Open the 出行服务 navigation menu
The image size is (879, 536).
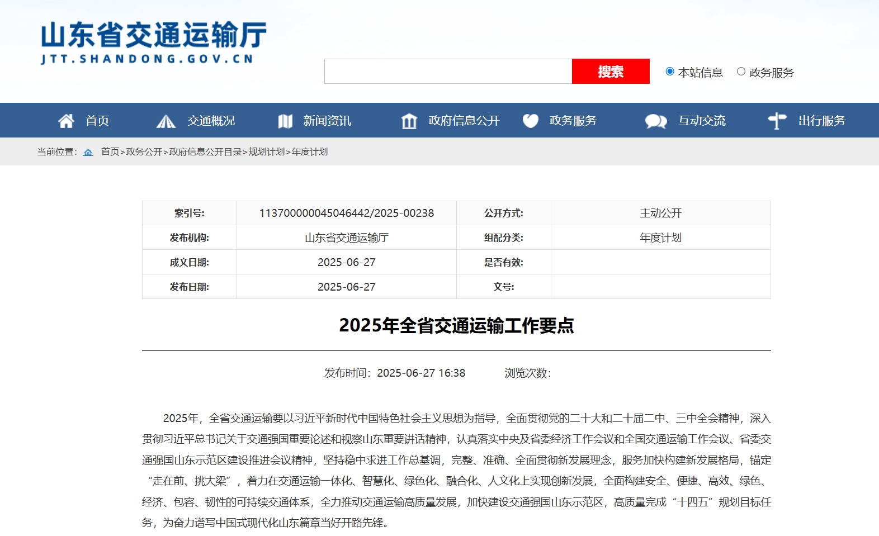821,121
